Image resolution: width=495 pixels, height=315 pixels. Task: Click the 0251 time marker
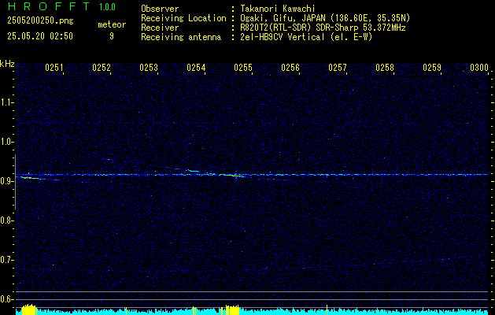coord(54,68)
